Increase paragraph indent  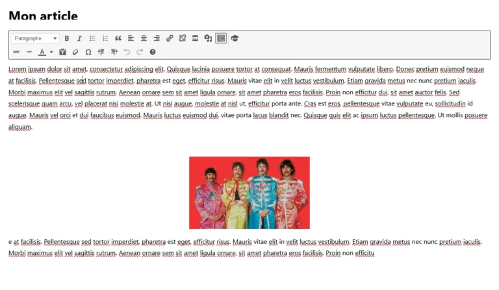[114, 52]
